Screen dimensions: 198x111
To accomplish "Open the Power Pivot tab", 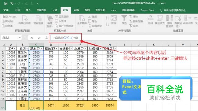I will (x=147, y=10).
